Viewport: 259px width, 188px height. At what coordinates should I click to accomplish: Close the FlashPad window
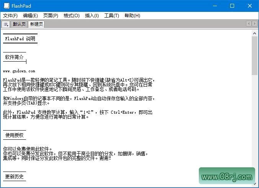pos(250,6)
